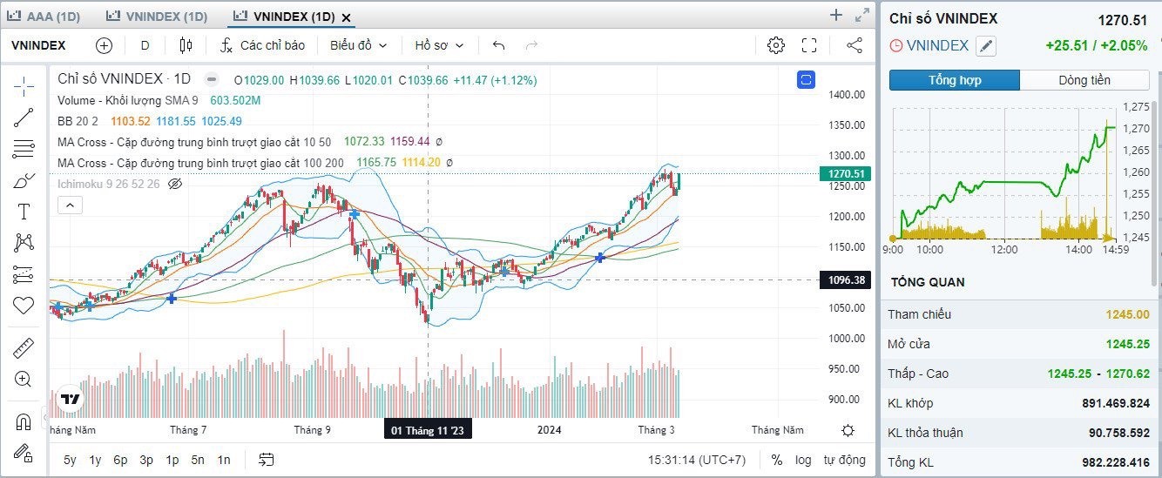Image resolution: width=1162 pixels, height=478 pixels.
Task: Toggle lock all drawing tools
Action: click(24, 453)
